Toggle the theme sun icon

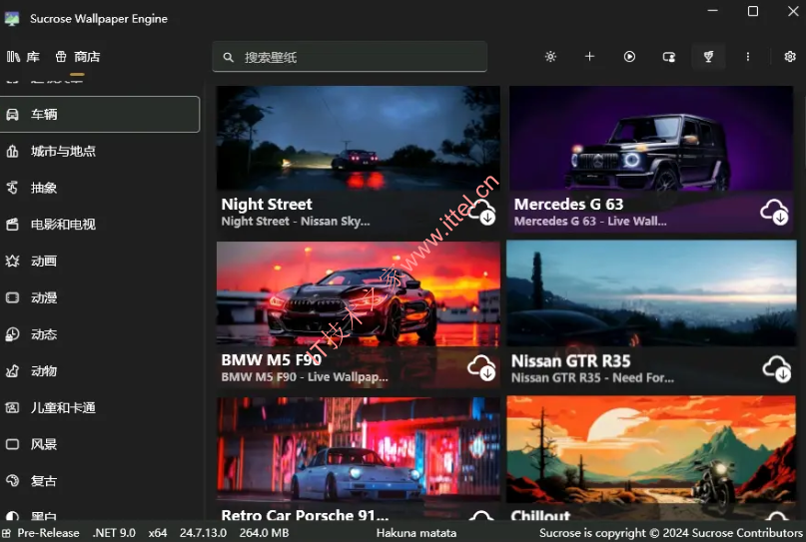tap(550, 57)
